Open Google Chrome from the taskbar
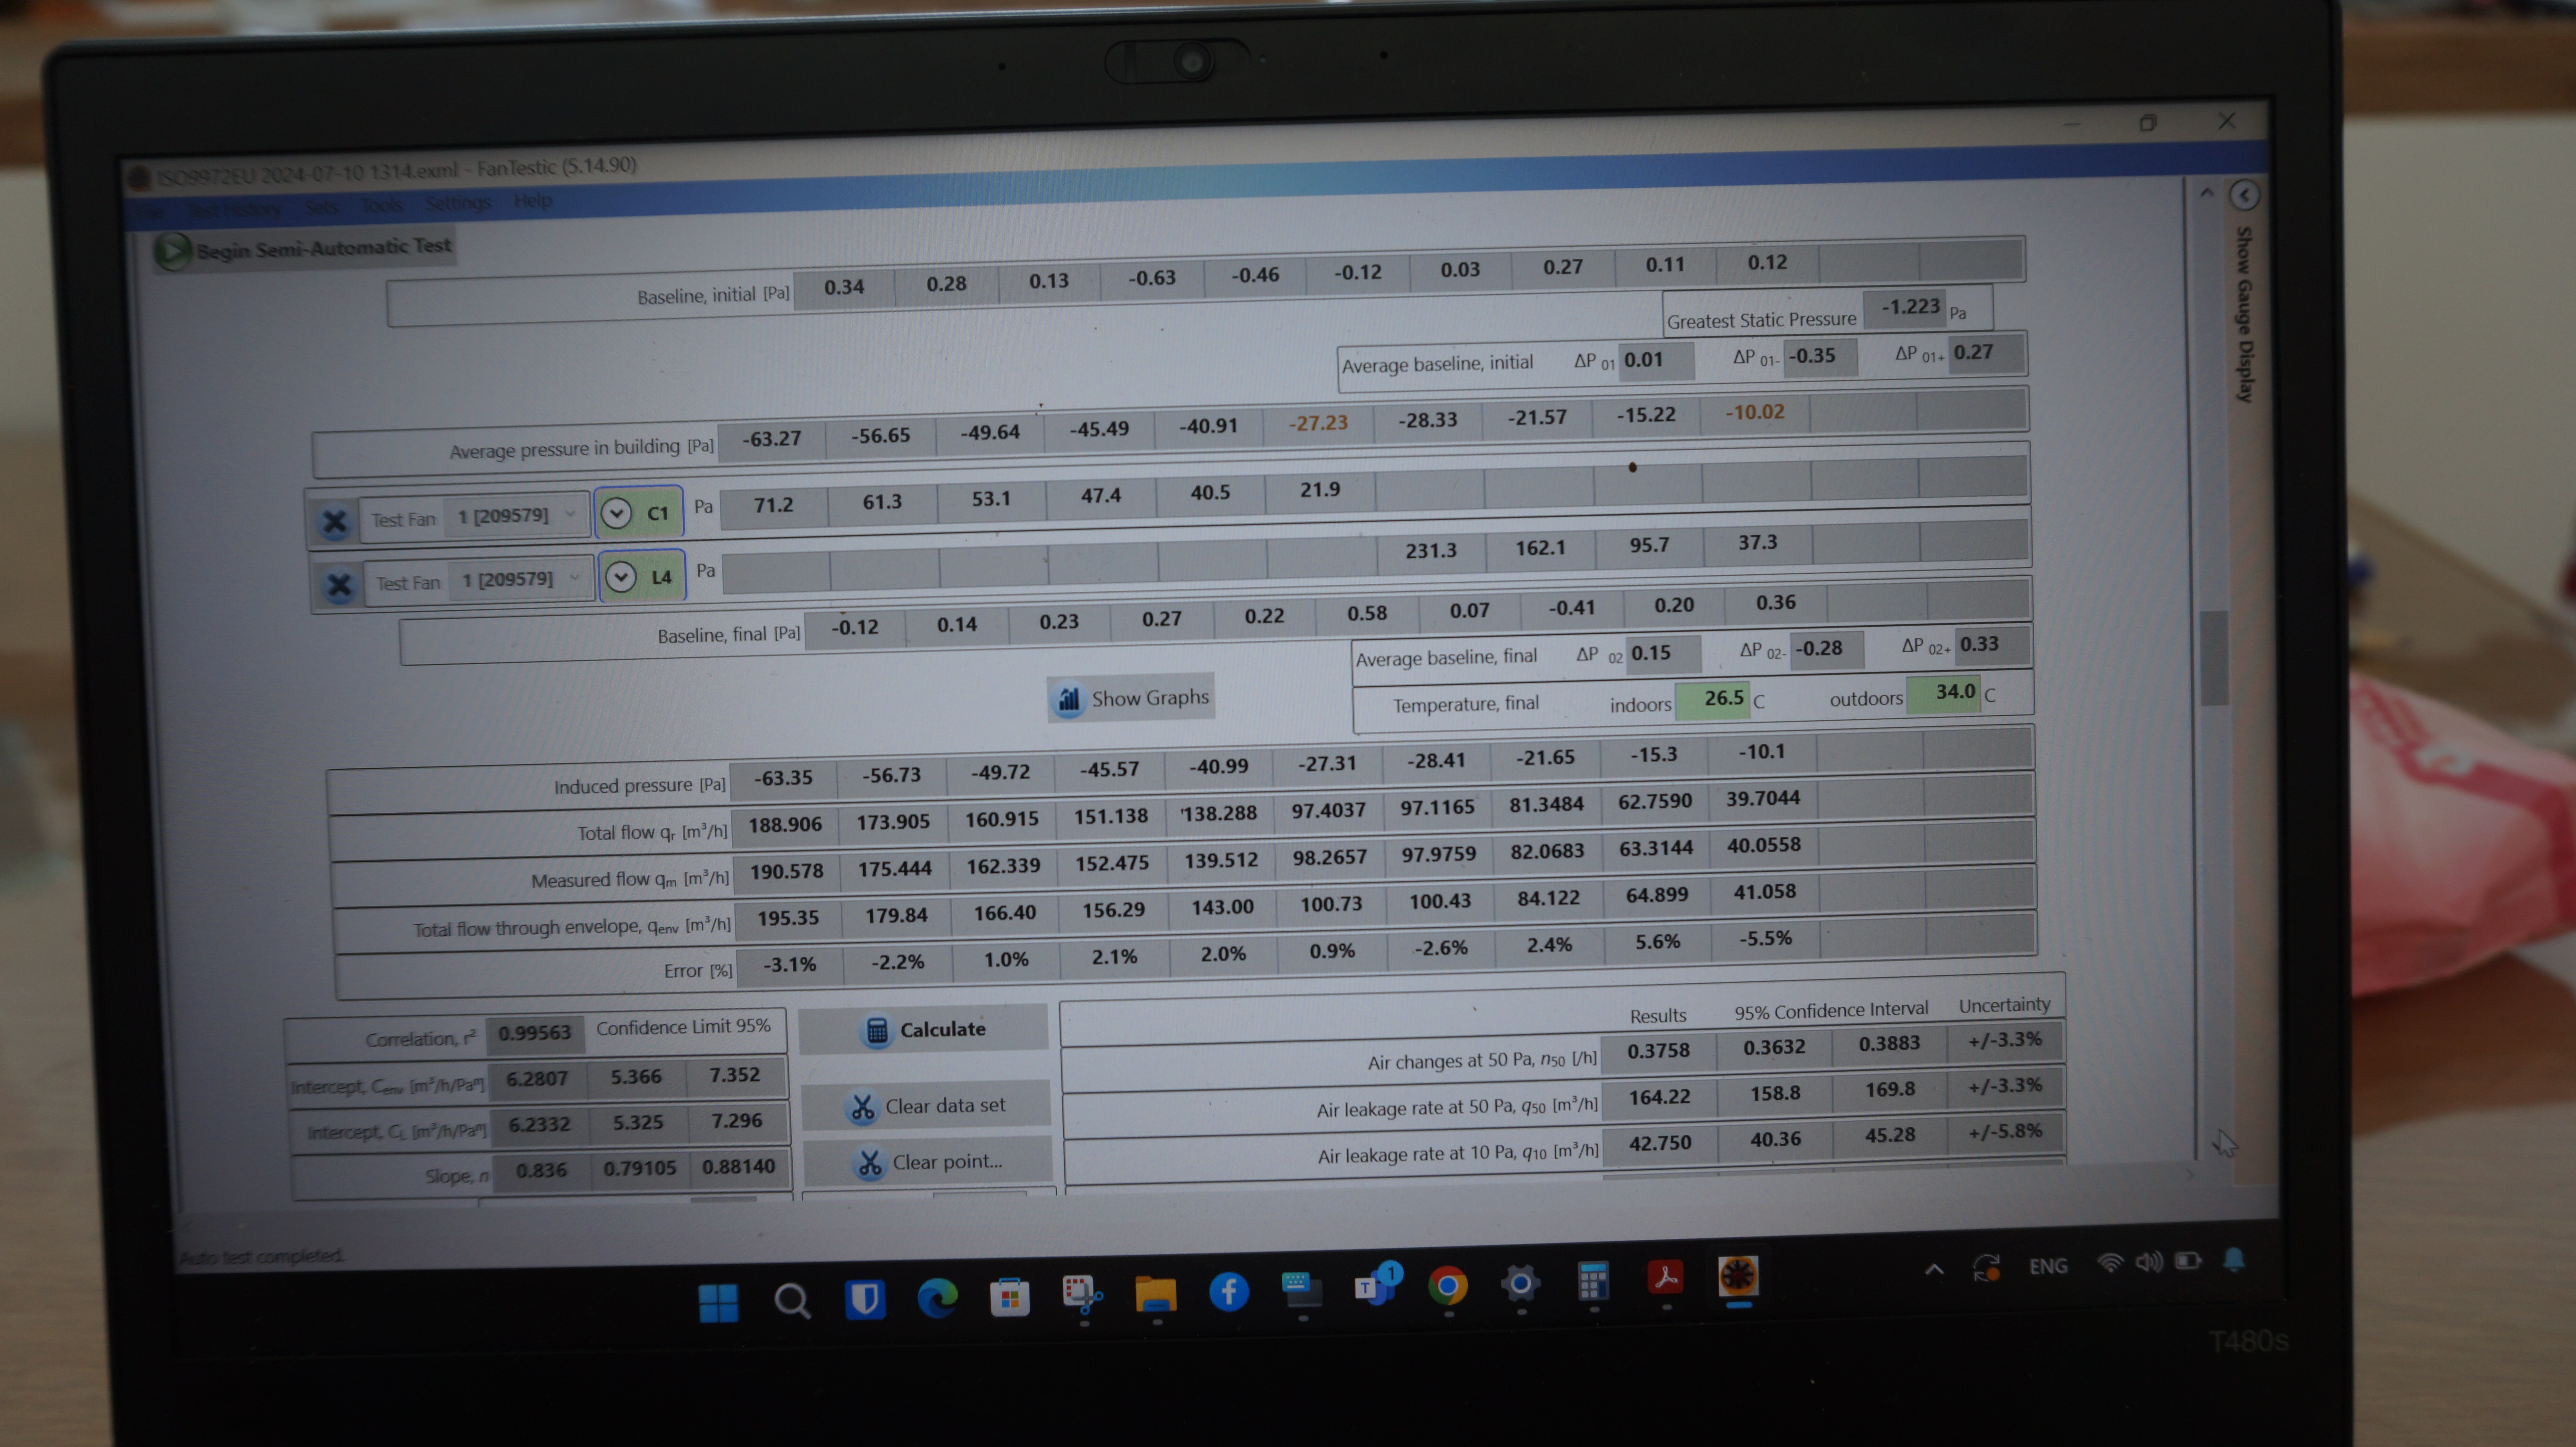2576x1447 pixels. pos(1447,1286)
